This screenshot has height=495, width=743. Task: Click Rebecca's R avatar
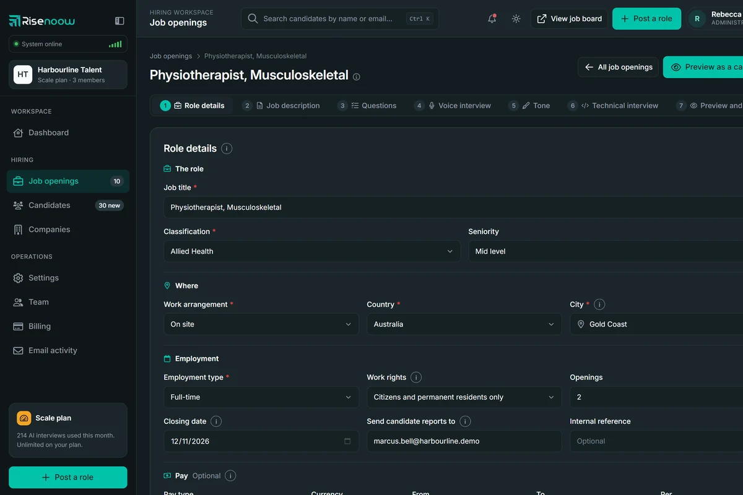click(x=697, y=19)
